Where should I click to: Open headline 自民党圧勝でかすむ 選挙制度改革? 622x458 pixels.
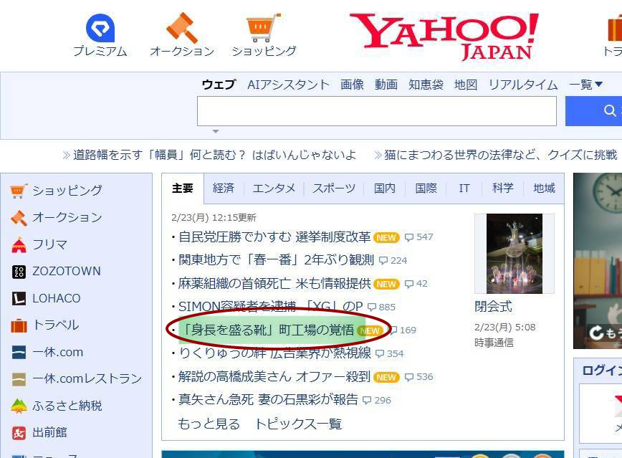[x=274, y=237]
